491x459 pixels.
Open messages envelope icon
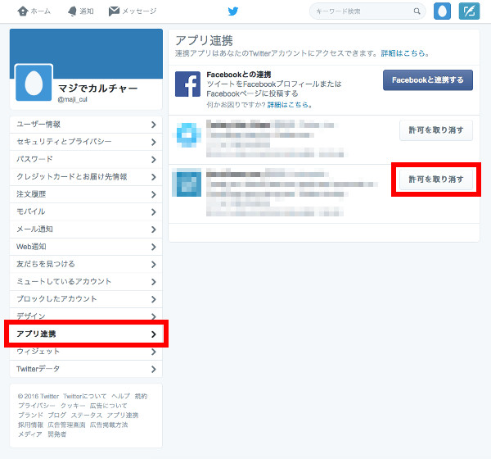pos(115,11)
